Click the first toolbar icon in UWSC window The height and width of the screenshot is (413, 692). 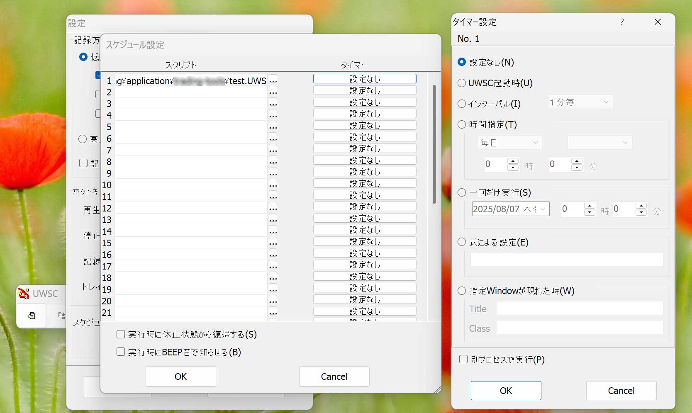pos(32,316)
